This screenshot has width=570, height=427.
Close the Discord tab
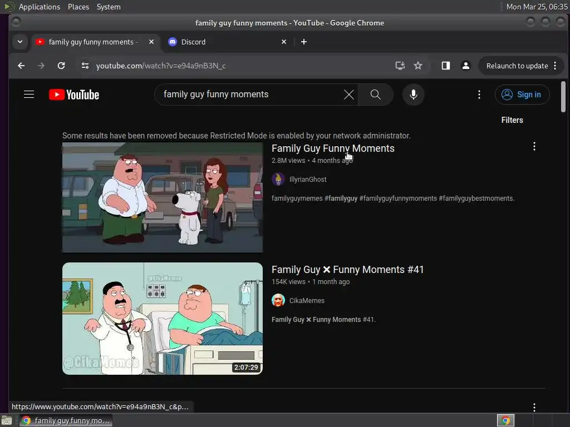pos(284,42)
